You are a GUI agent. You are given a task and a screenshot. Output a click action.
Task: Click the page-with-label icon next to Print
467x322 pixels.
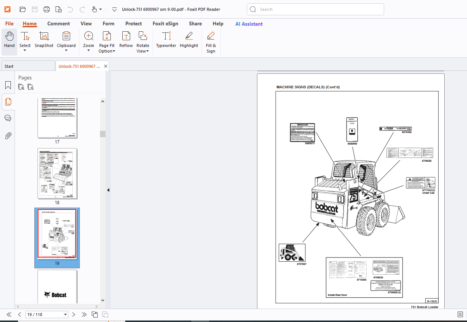click(x=58, y=9)
